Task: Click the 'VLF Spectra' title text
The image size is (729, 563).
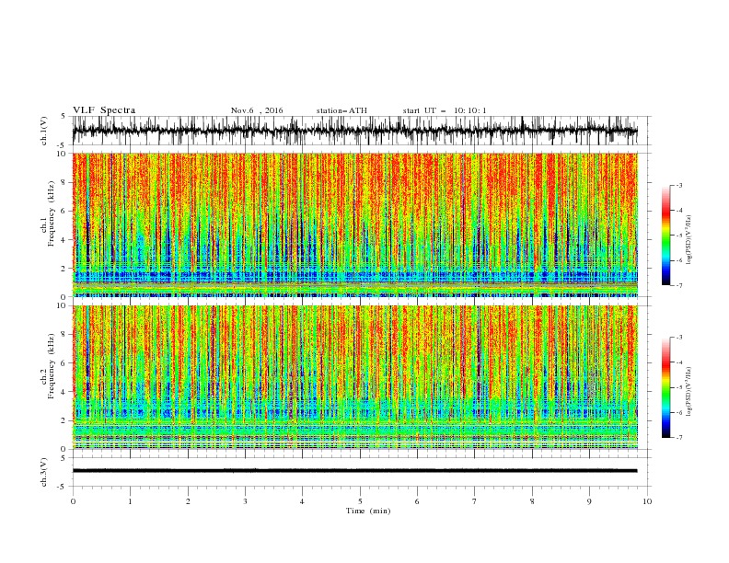Action: 104,110
